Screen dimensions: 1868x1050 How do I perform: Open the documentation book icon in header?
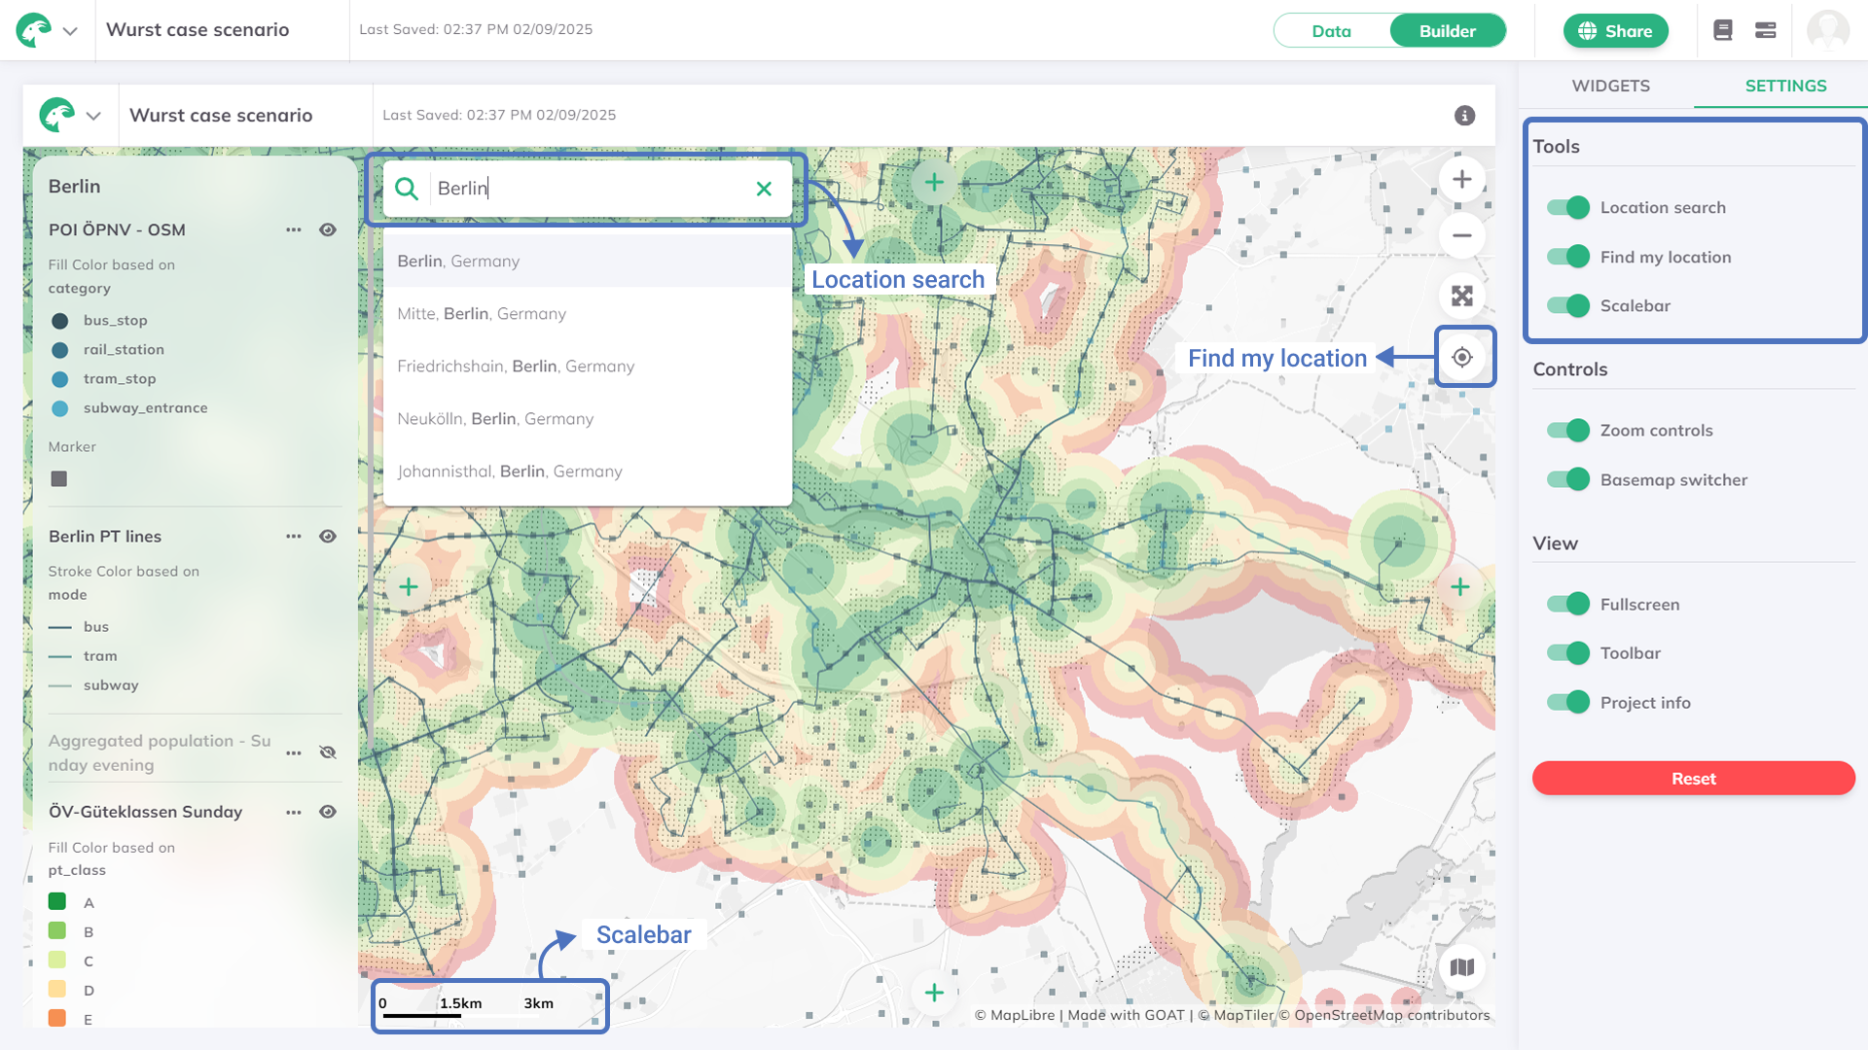click(1722, 30)
